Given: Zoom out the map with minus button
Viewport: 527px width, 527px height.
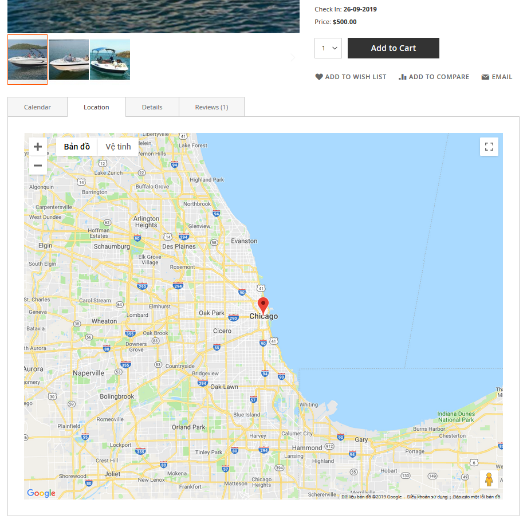Looking at the screenshot, I should pyautogui.click(x=38, y=166).
